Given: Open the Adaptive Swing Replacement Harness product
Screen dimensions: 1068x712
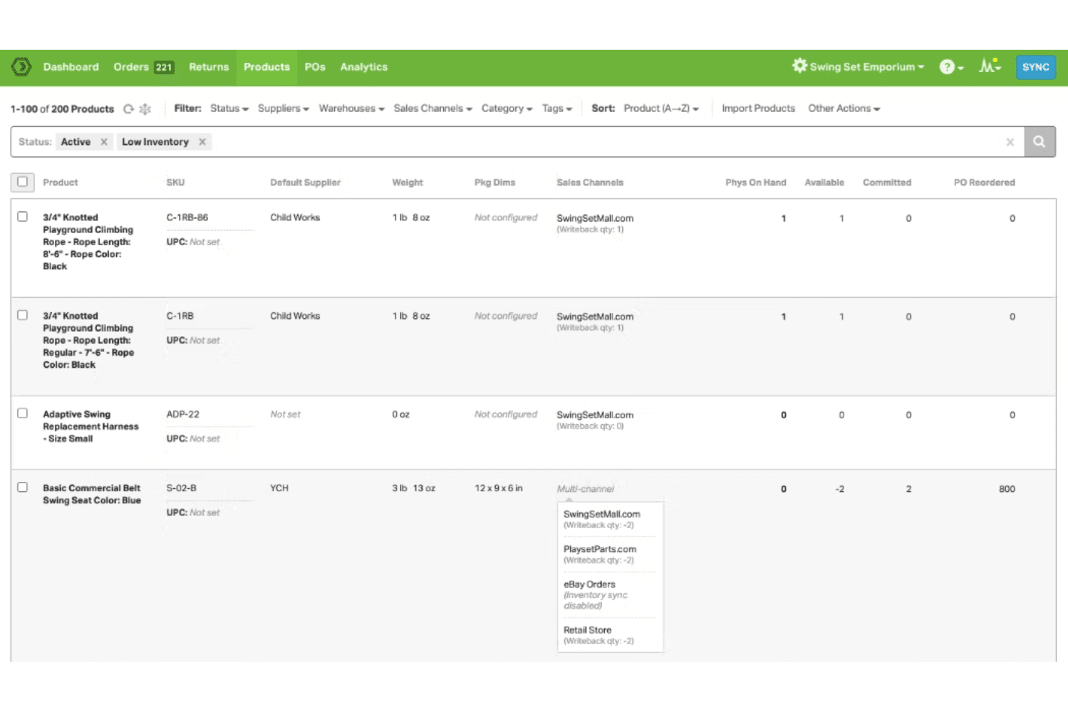Looking at the screenshot, I should click(x=90, y=426).
